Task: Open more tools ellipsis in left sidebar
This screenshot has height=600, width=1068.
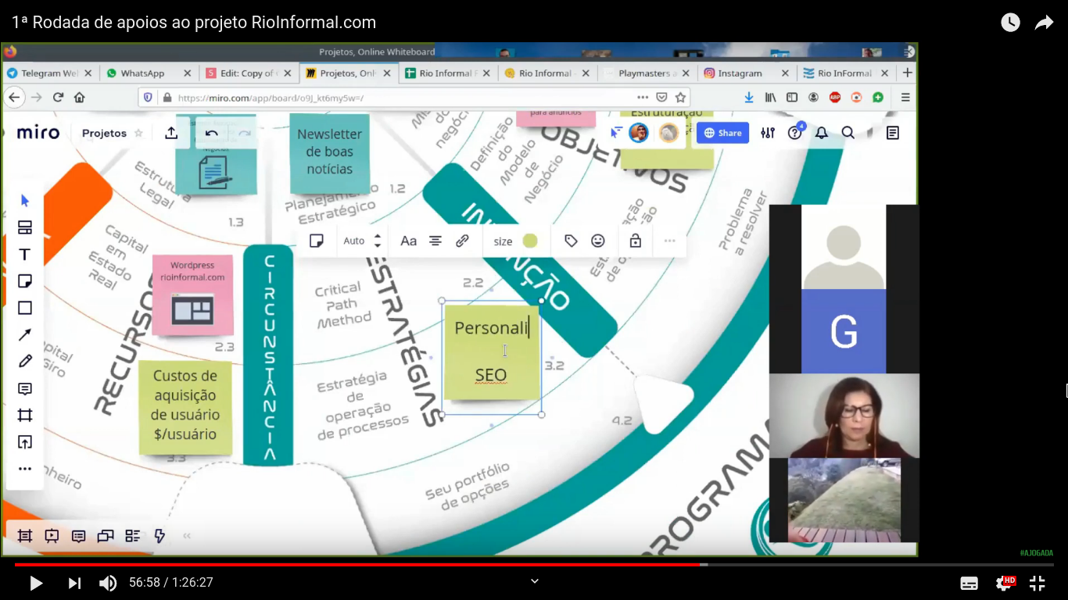Action: click(25, 469)
